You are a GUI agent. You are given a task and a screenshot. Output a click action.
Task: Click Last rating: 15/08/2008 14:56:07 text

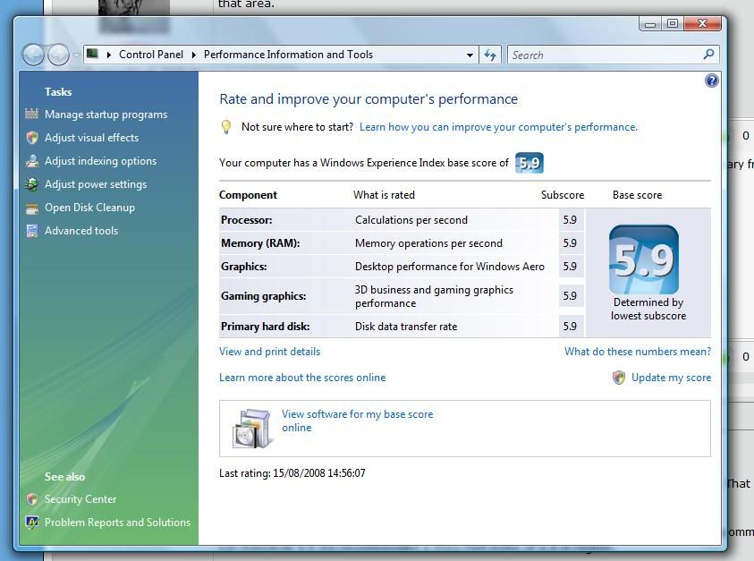point(292,473)
